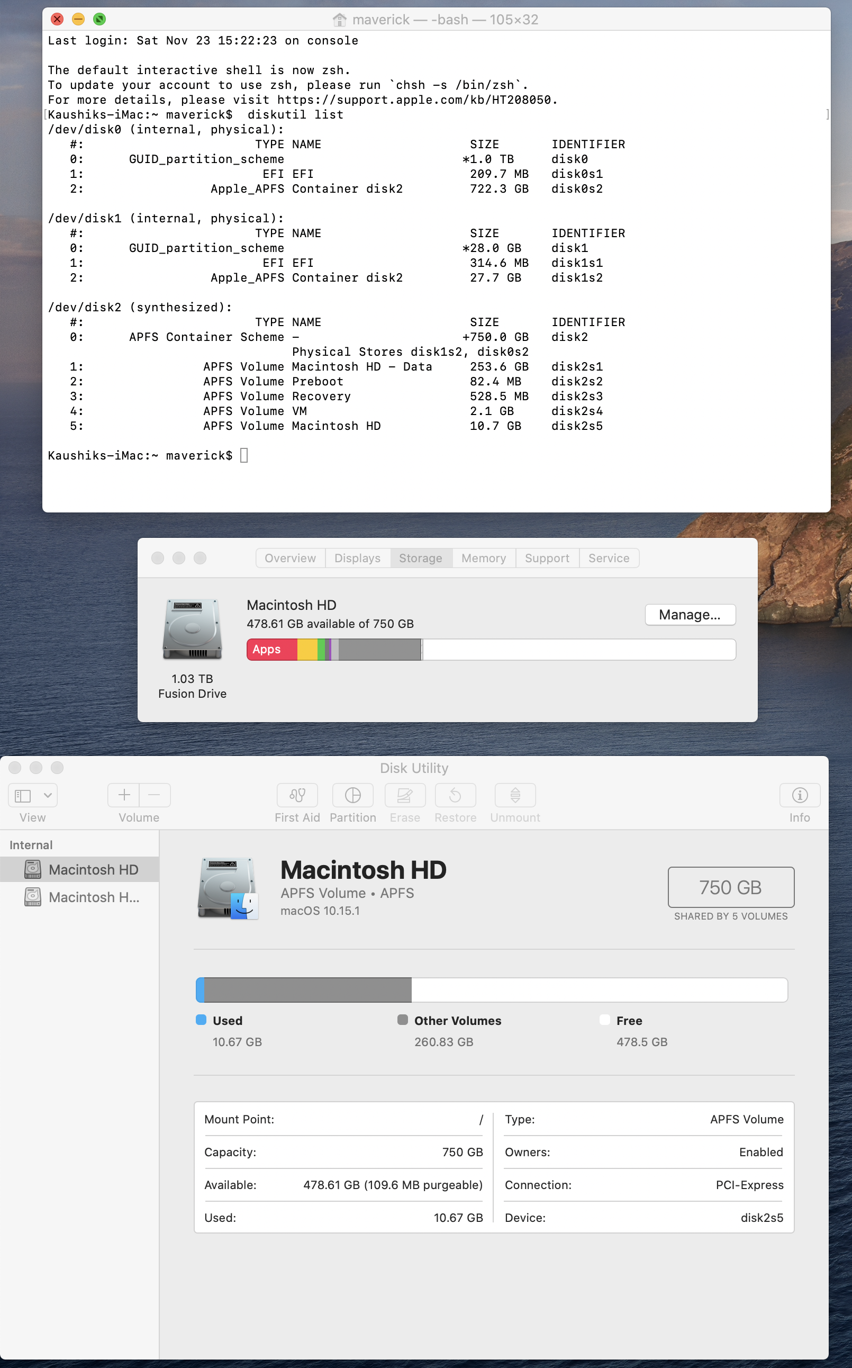Select the truncated Macintosh H... sidebar volume

click(79, 897)
